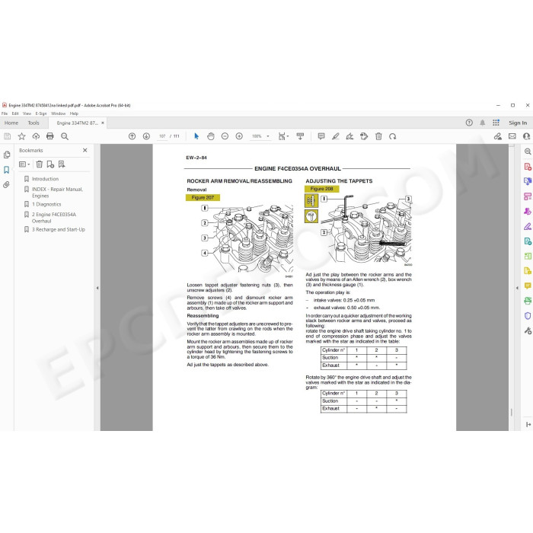Click the sign document pen icon
This screenshot has height=533, width=533.
tap(349, 136)
